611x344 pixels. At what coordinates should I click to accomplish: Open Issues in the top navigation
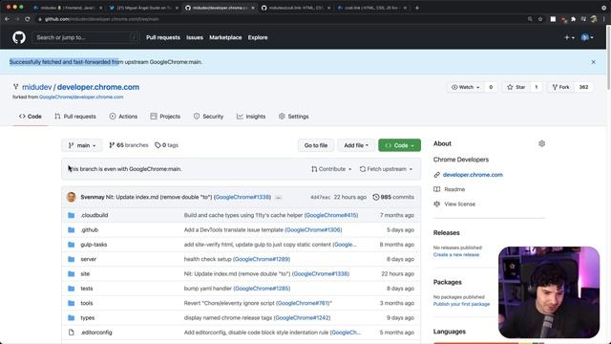pyautogui.click(x=195, y=37)
